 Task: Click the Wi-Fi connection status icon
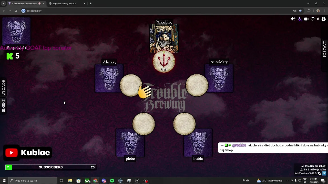(x=313, y=19)
